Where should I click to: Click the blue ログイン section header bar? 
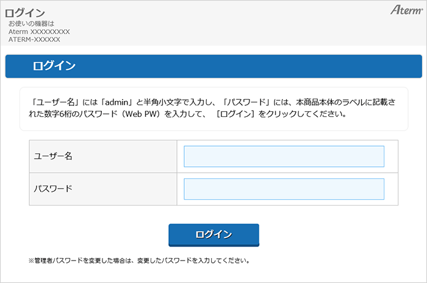coord(213,66)
